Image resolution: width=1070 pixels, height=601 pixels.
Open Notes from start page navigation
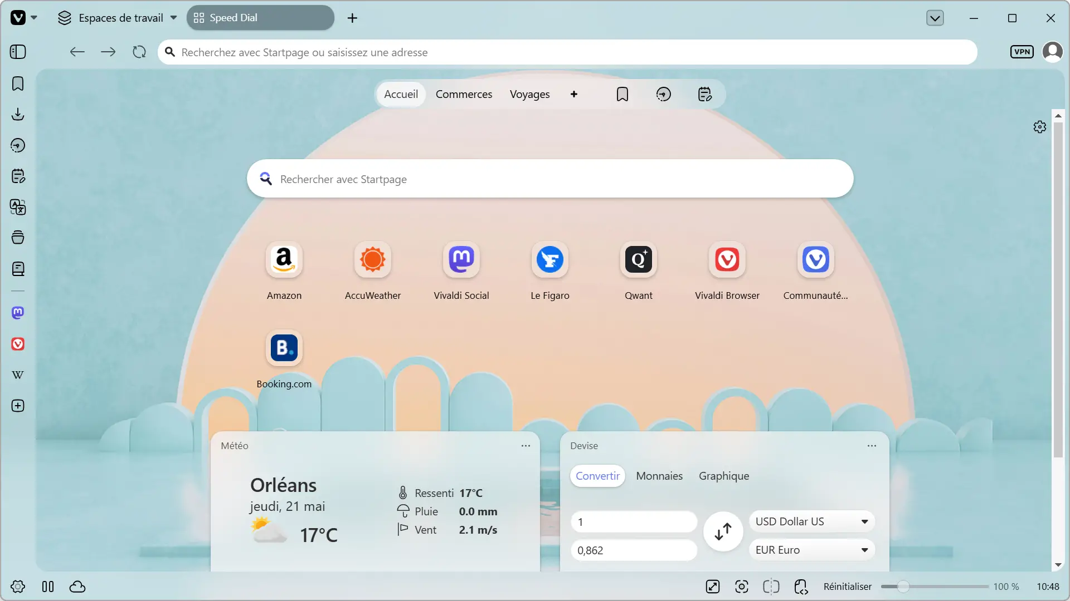(705, 94)
